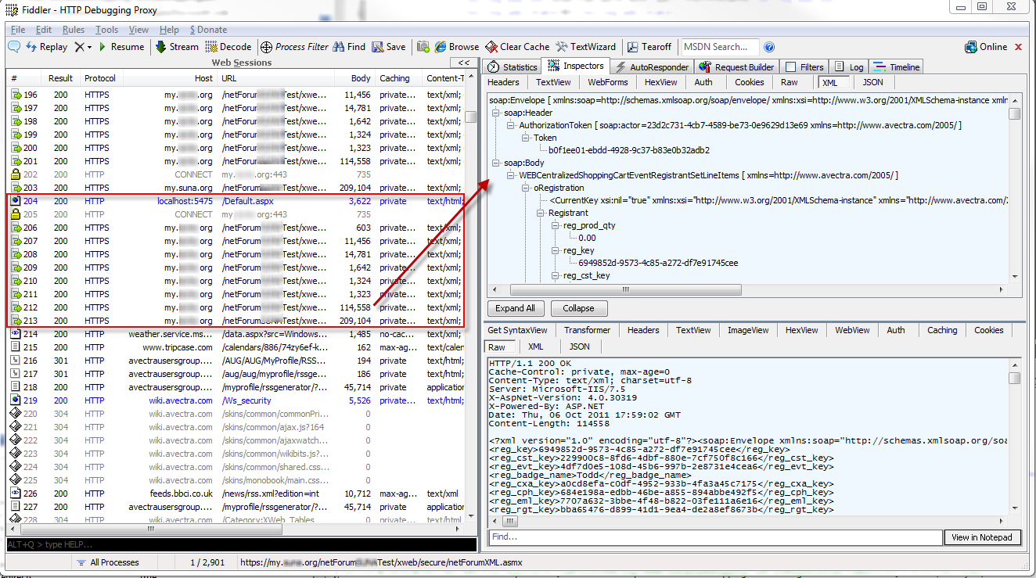Sort sessions by Result column header
The width and height of the screenshot is (1036, 578).
61,78
